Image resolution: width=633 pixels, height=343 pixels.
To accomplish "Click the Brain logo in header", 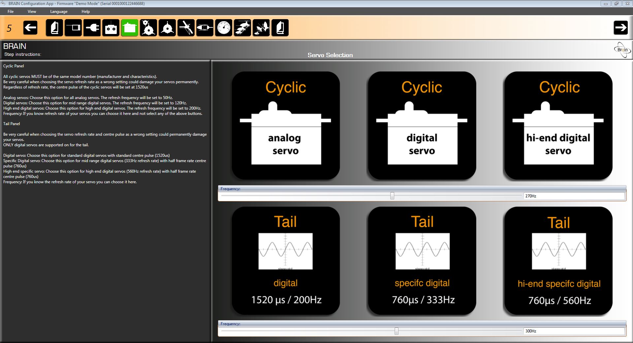I will pyautogui.click(x=622, y=50).
